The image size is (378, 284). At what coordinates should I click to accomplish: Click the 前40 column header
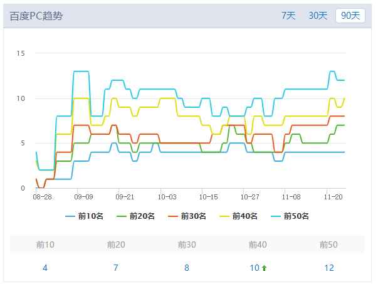point(258,245)
